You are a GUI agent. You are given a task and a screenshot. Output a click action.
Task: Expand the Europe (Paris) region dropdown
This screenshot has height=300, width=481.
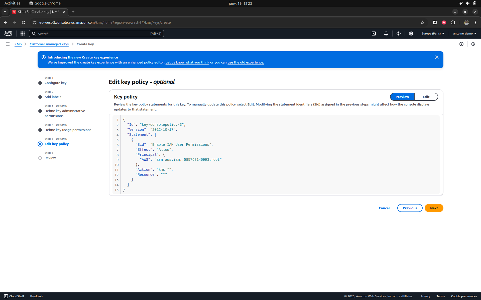[433, 33]
